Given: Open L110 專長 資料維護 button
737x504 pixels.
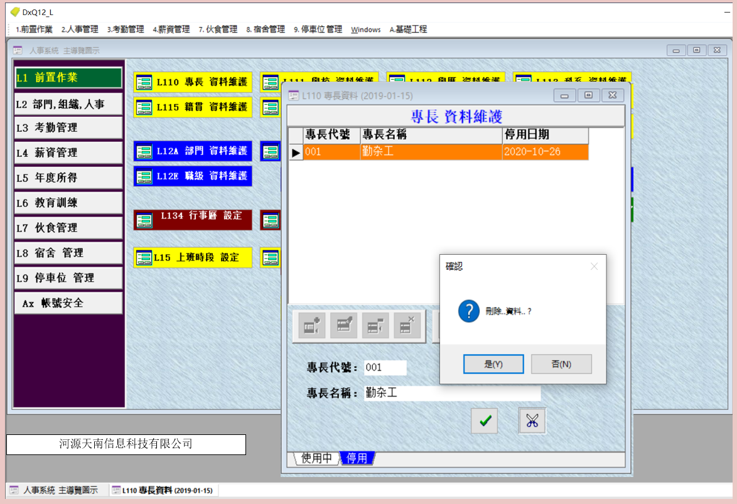Looking at the screenshot, I should click(x=193, y=82).
